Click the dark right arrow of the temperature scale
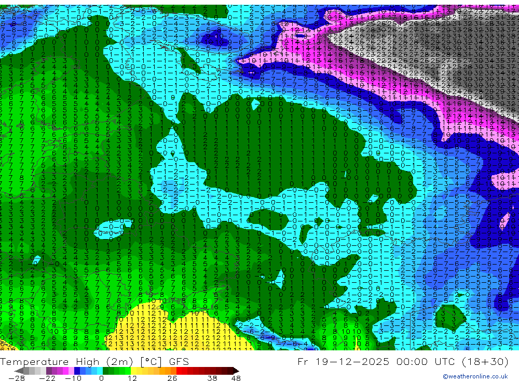The image size is (519, 381). [x=236, y=371]
